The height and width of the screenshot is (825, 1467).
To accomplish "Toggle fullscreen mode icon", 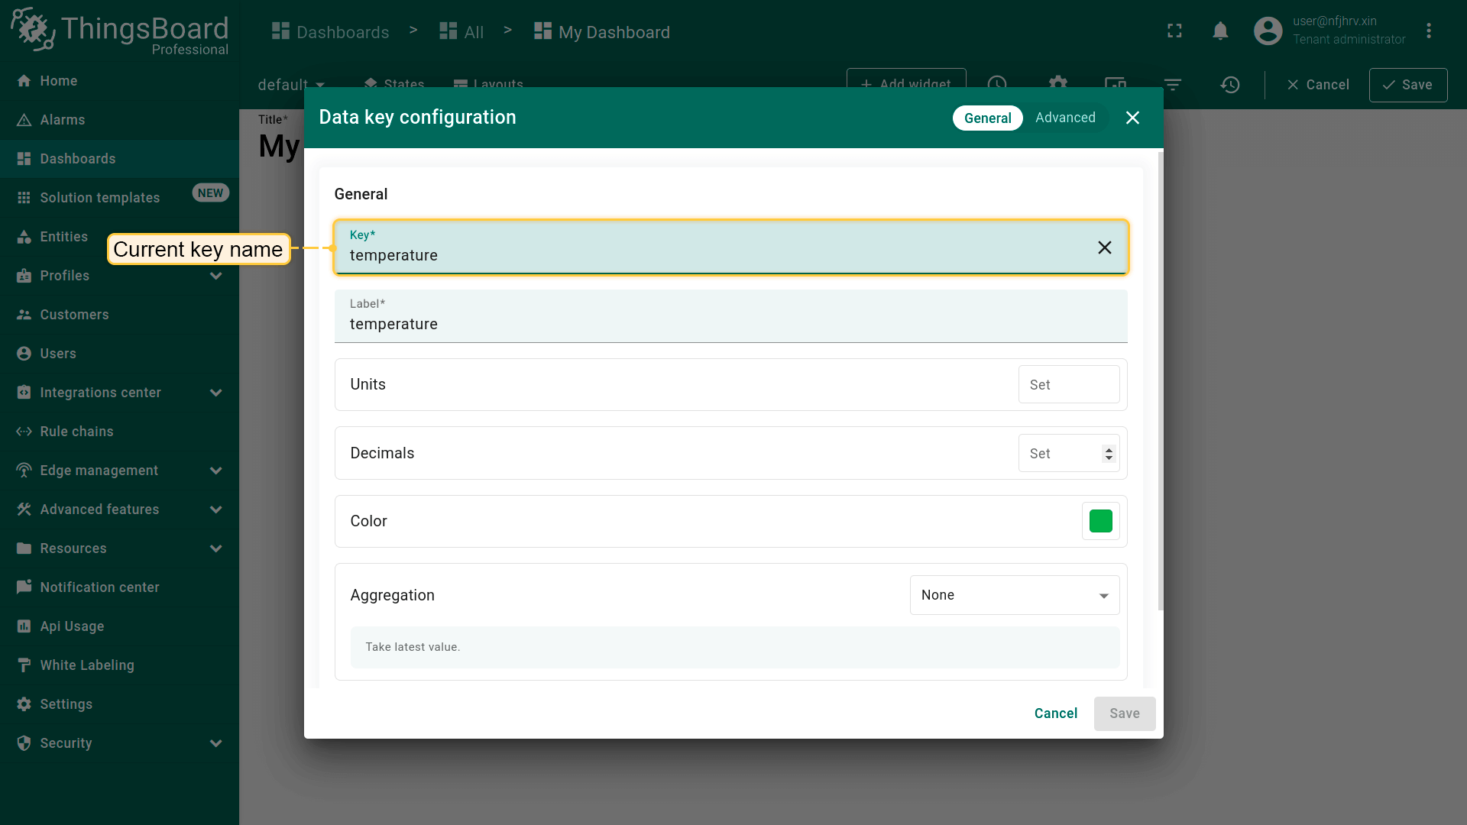I will point(1174,31).
